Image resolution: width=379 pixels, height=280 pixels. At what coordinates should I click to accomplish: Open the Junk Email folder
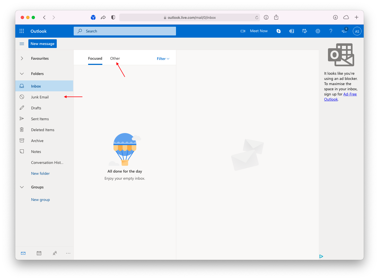point(40,97)
